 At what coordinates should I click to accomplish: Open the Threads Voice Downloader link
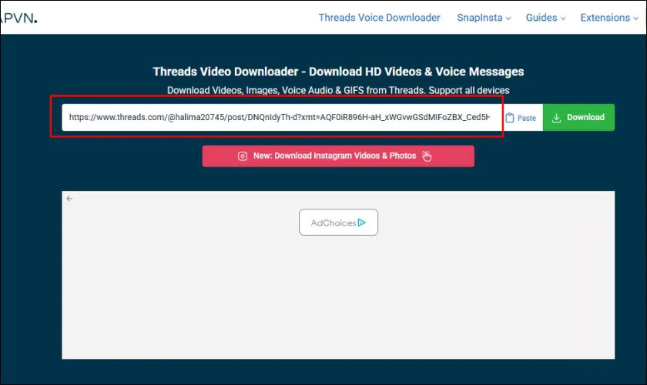pos(379,18)
